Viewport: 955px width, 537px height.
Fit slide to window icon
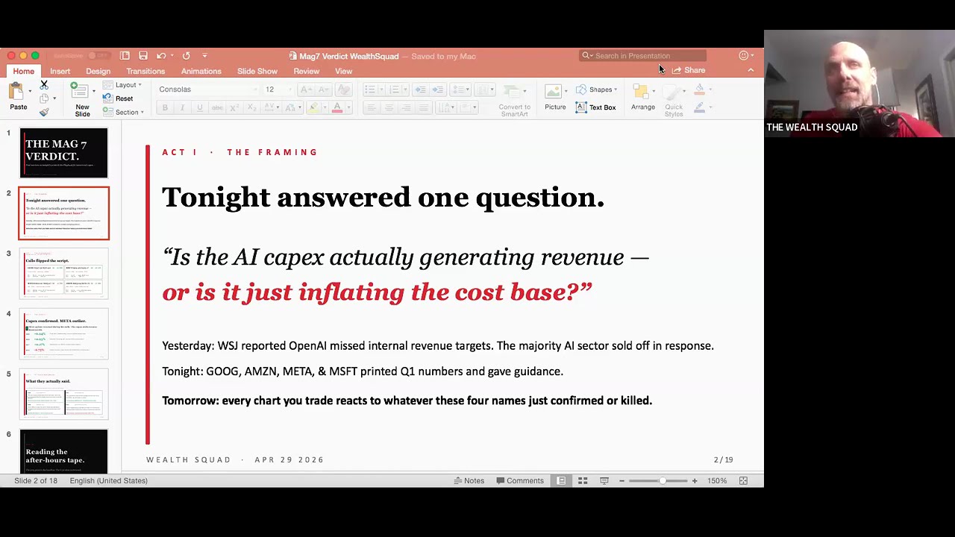[743, 481]
